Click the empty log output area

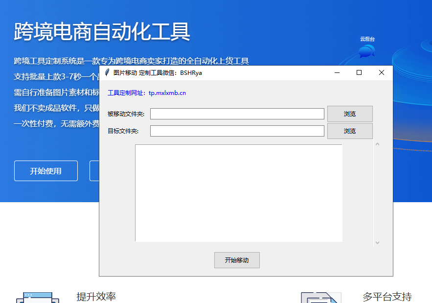[239, 192]
